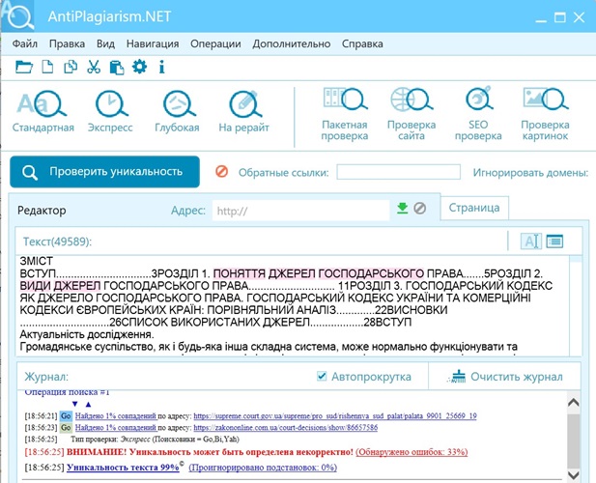
Task: Click Найдено 1% совпадений at 18:56:21
Action: point(116,415)
